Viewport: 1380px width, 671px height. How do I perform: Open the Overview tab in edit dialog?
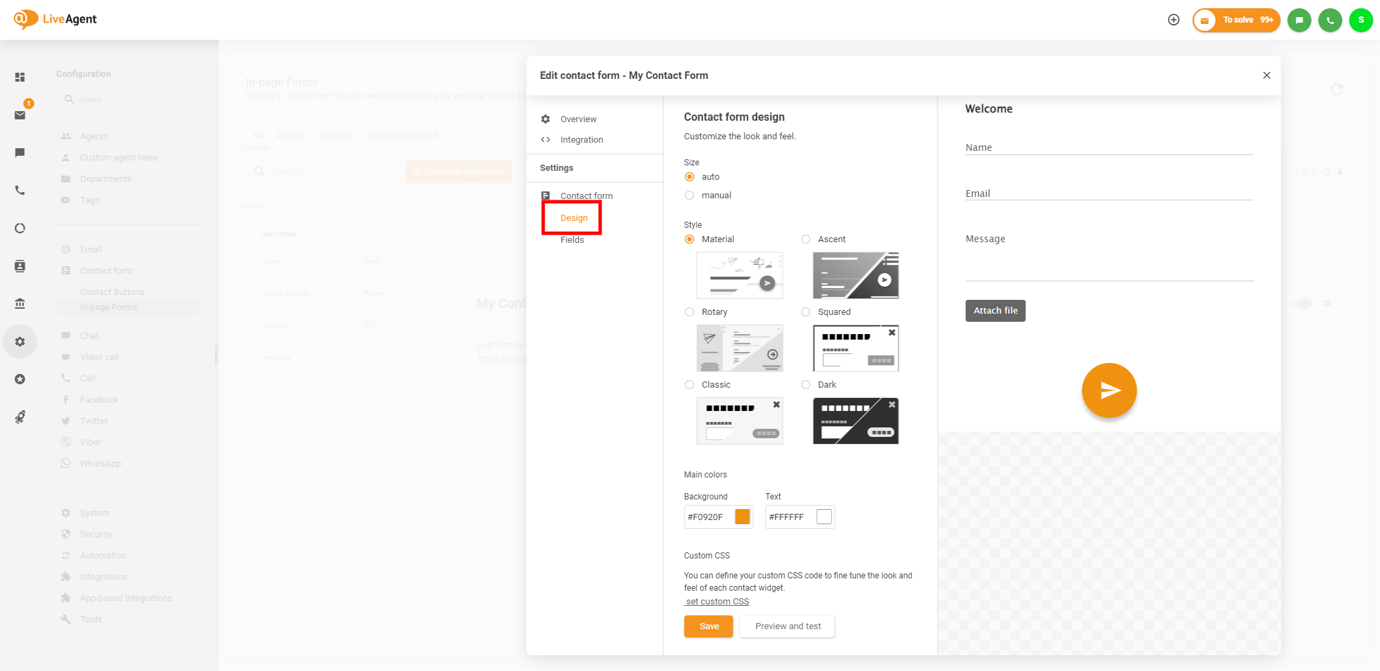click(x=578, y=119)
